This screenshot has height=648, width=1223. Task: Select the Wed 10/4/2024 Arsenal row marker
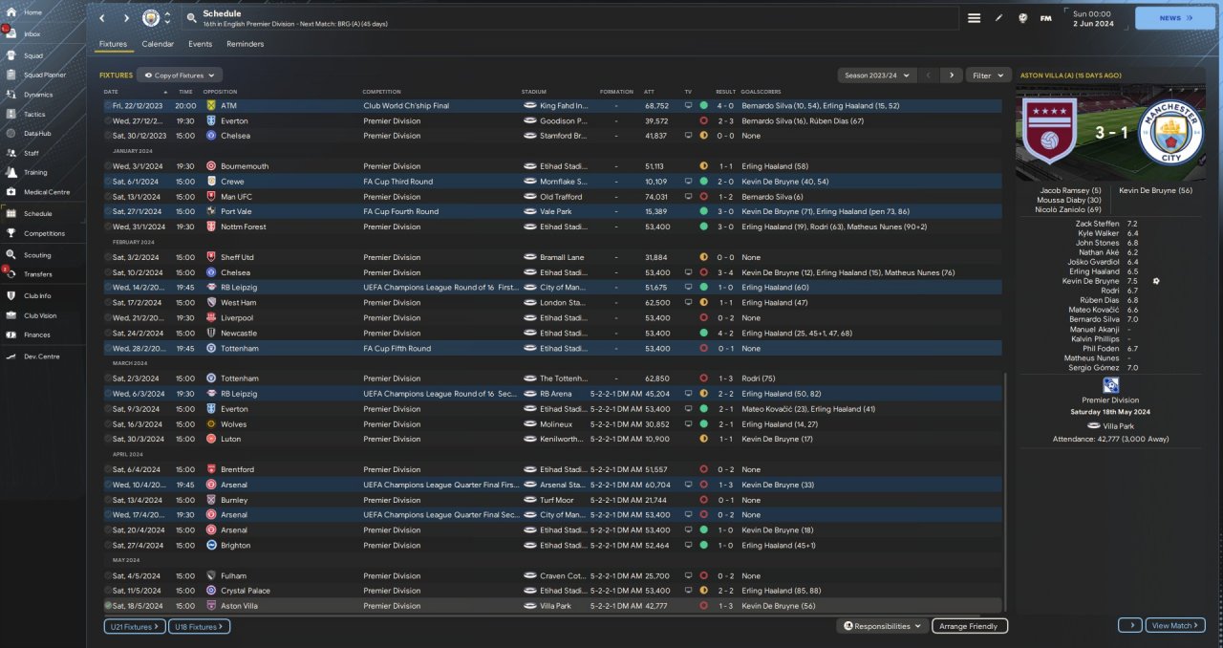(x=108, y=485)
